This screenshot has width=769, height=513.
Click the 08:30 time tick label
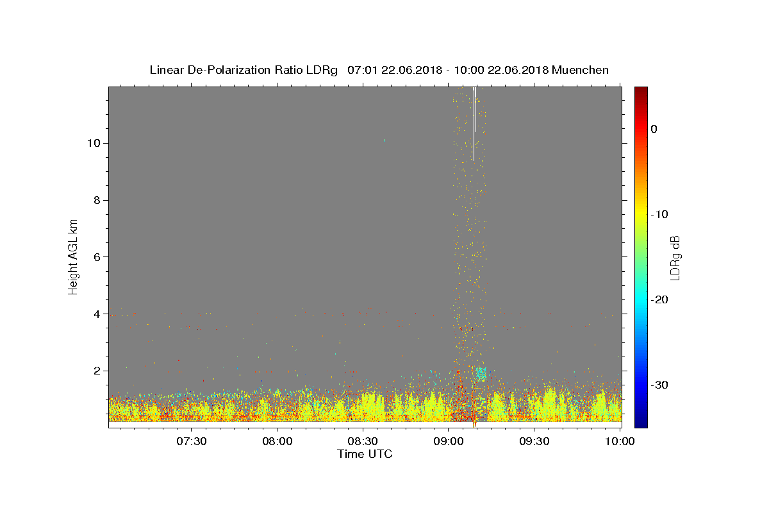(363, 441)
